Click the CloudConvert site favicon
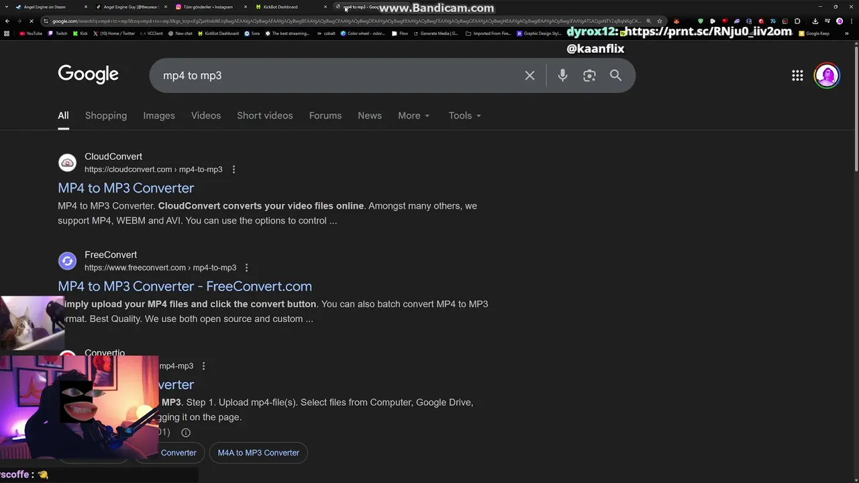 click(67, 163)
